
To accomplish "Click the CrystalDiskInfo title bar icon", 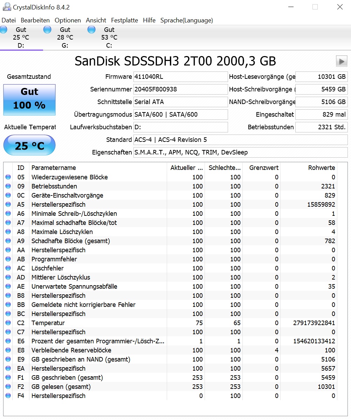I will click(7, 7).
